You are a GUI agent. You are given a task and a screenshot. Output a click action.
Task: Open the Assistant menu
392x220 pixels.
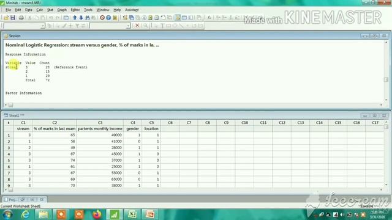click(132, 10)
